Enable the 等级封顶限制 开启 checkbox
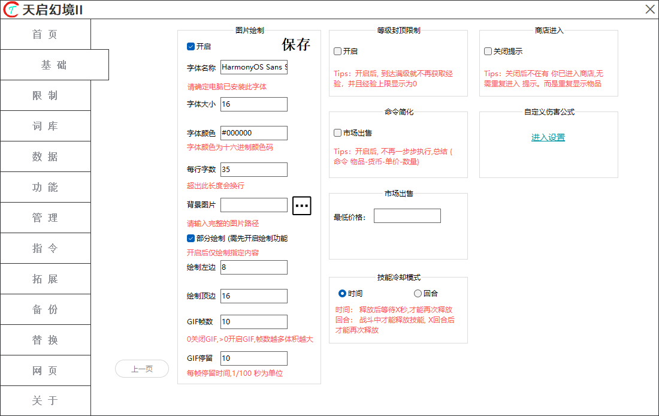This screenshot has width=659, height=416. pyautogui.click(x=338, y=52)
